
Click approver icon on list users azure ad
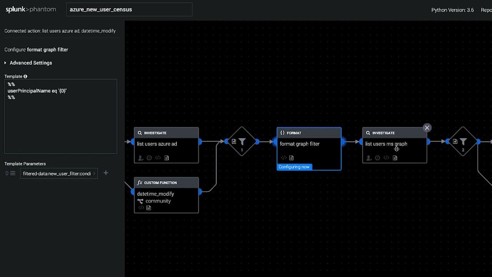pos(141,158)
